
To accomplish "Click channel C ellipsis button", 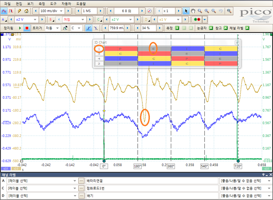I will (x=81, y=189).
